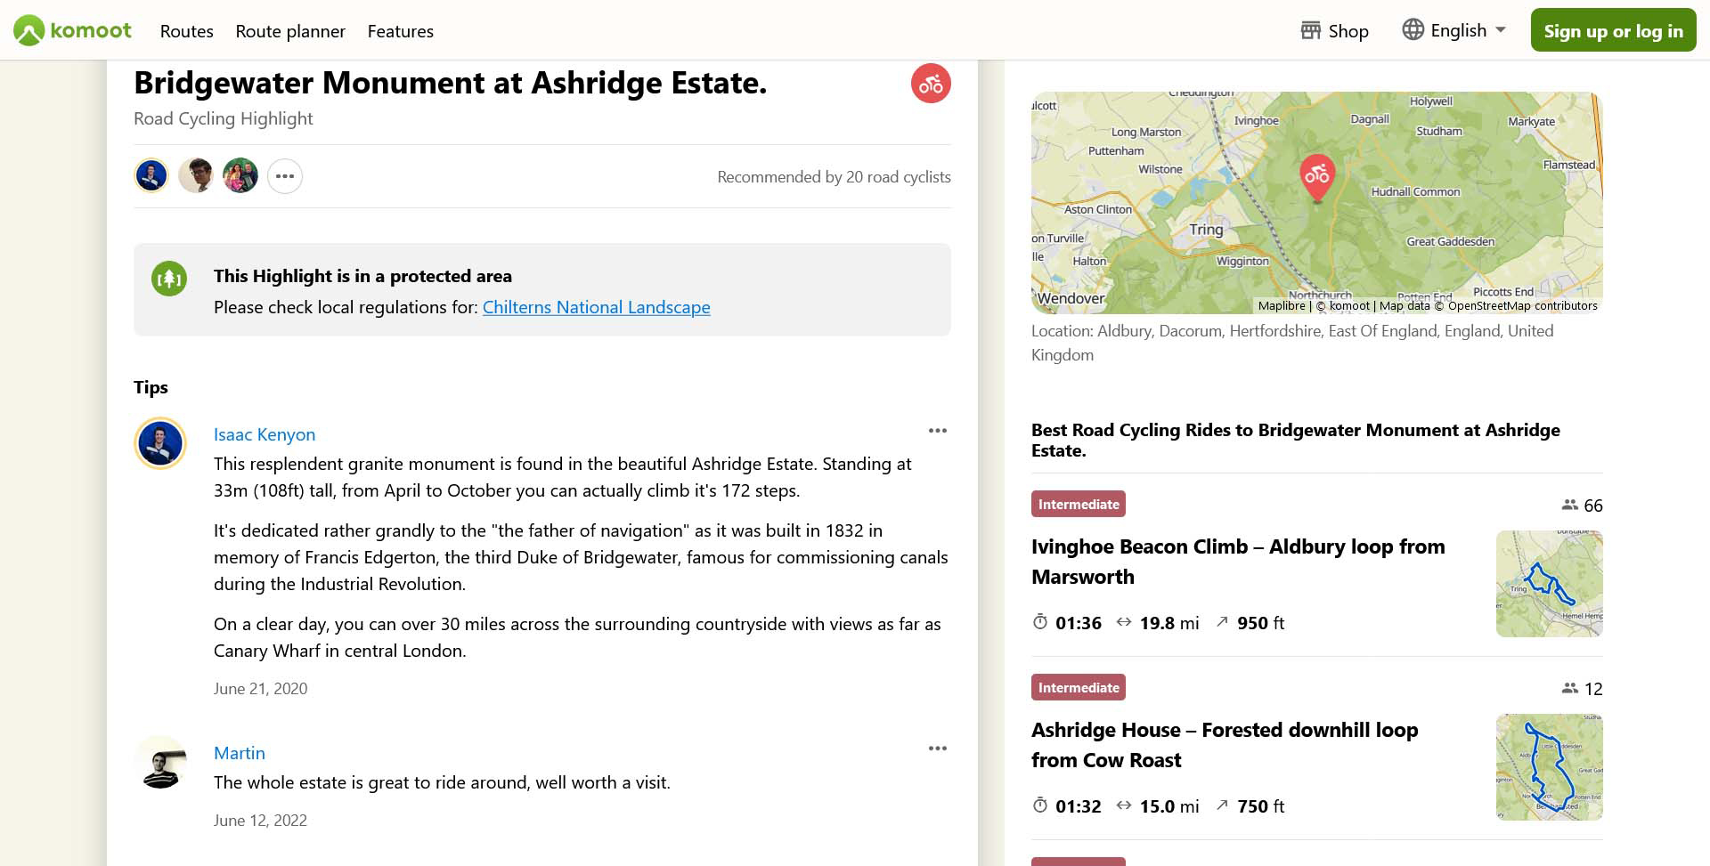Click the red cycling pin on map
This screenshot has width=1710, height=866.
(1317, 175)
